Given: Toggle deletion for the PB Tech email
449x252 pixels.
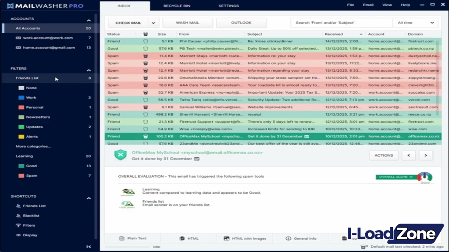Looking at the screenshot, I should pyautogui.click(x=146, y=48).
